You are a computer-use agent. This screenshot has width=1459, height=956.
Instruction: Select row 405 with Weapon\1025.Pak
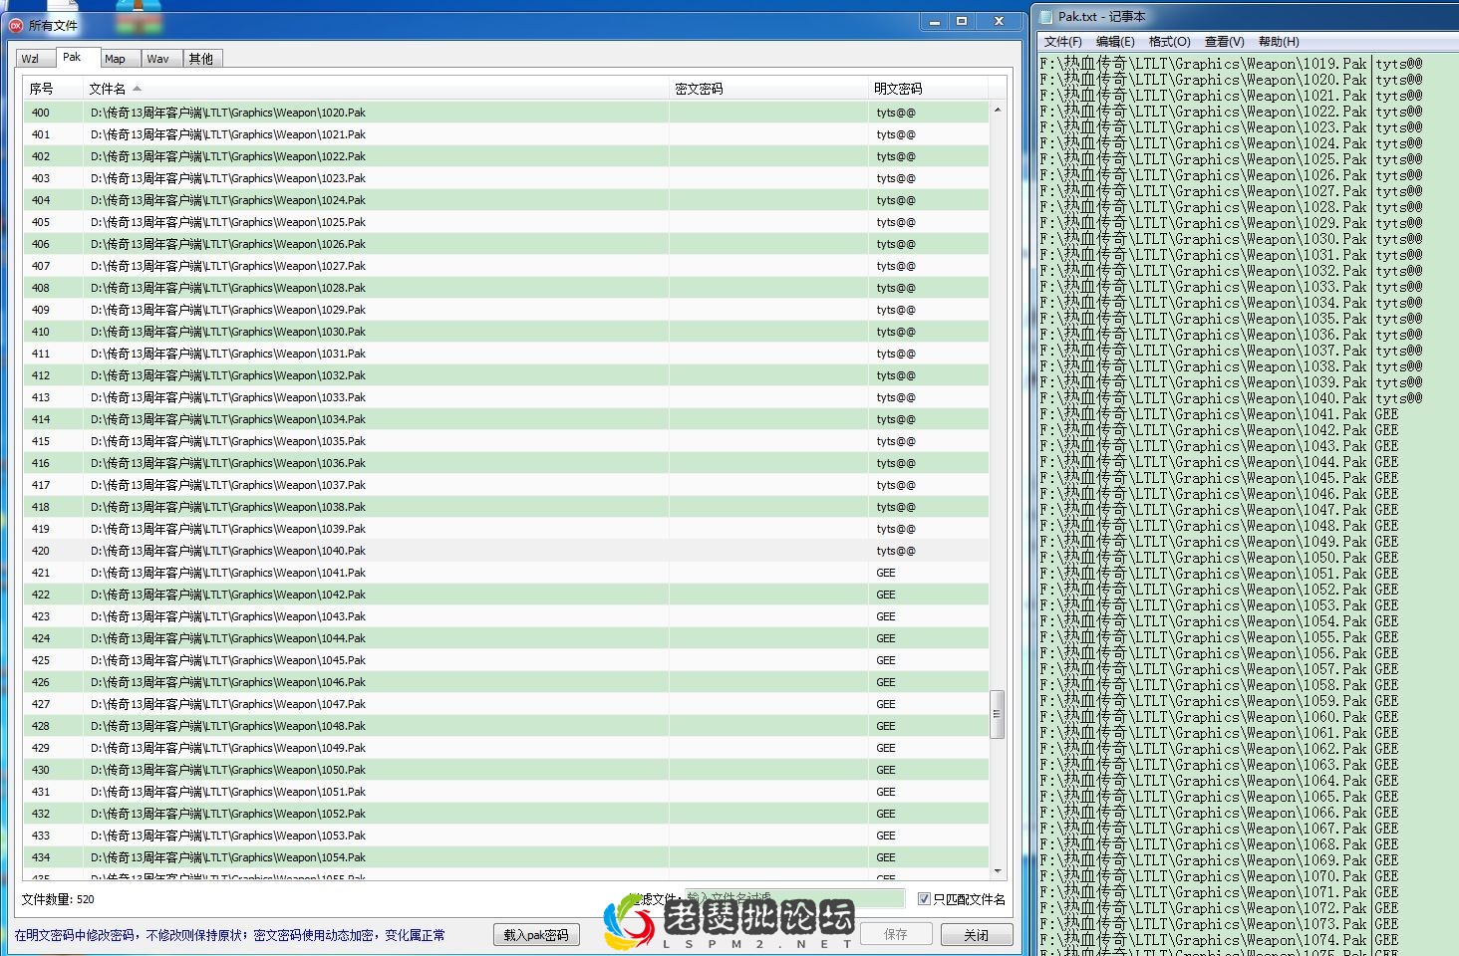(x=506, y=222)
